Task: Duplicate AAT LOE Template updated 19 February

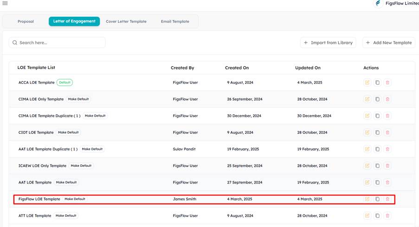Action: [x=377, y=183]
